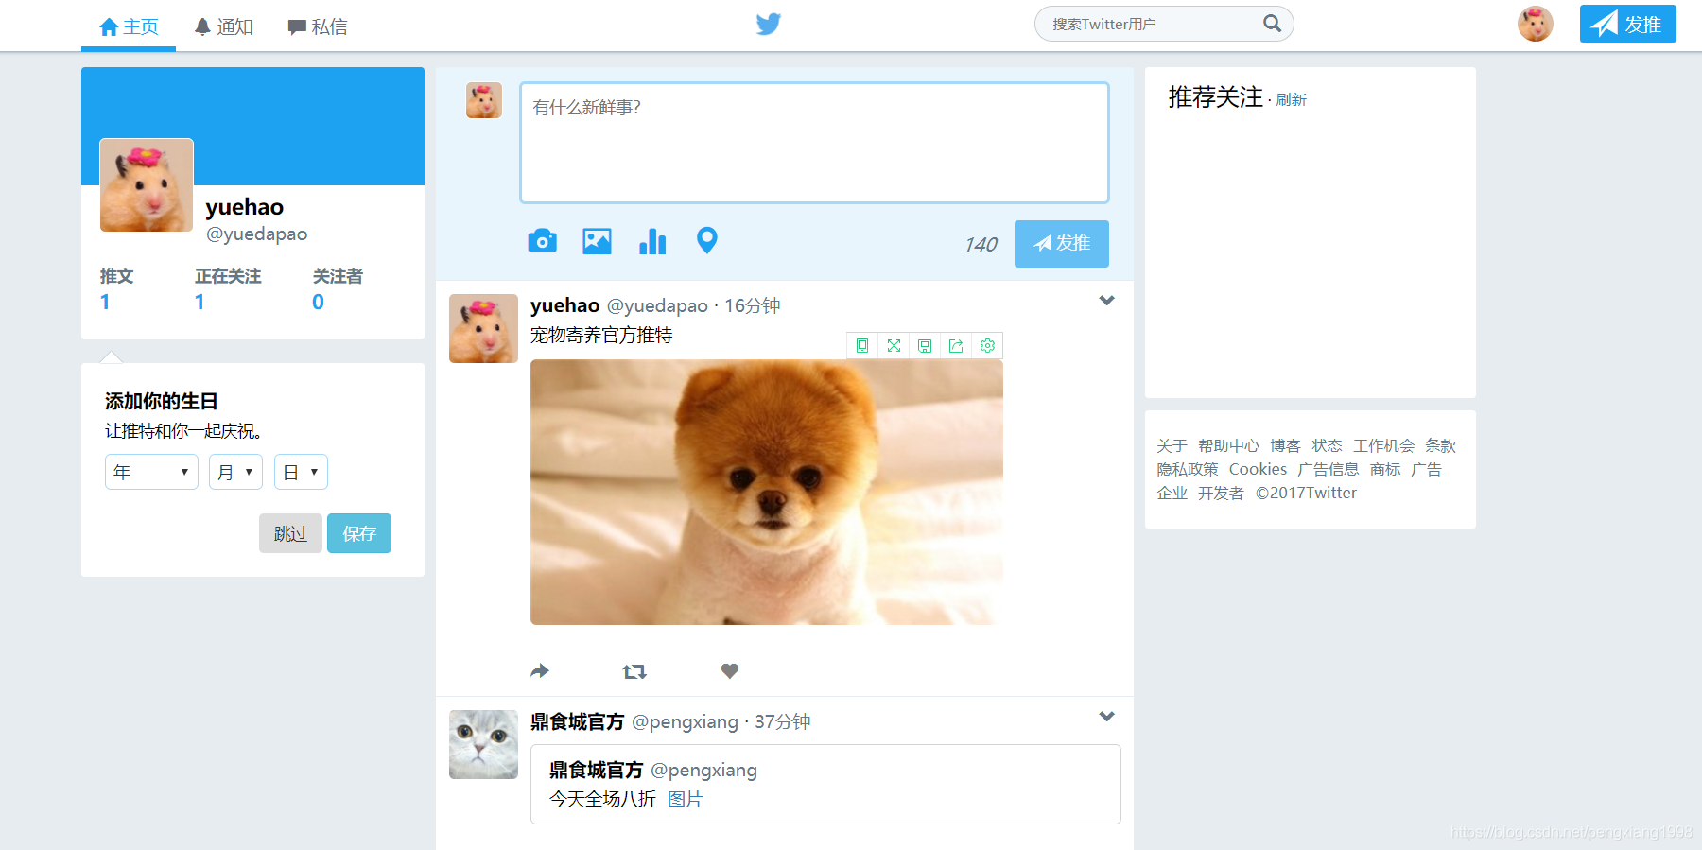Viewport: 1702px width, 850px height.
Task: Click the top-bar 发推 button
Action: (x=1628, y=24)
